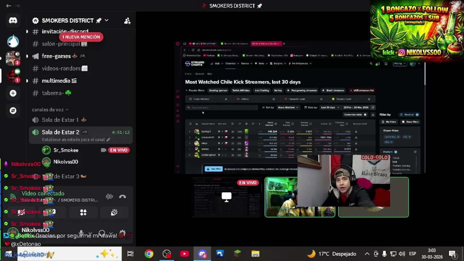Click the network icon in system tray
Image resolution: width=464 pixels, height=261 pixels.
pyautogui.click(x=393, y=254)
